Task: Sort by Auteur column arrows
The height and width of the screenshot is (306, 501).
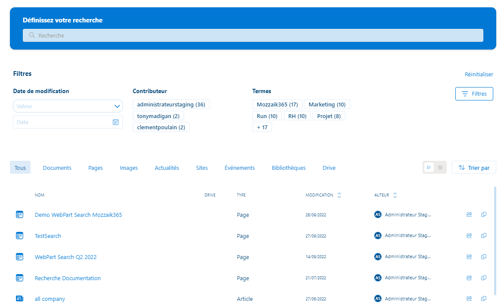Action: 395,195
